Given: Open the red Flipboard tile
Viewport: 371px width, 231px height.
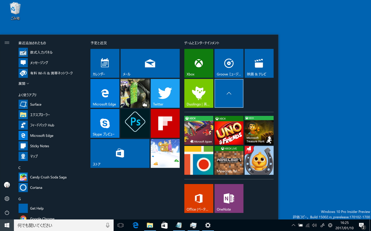Looking at the screenshot, I should 165,123.
